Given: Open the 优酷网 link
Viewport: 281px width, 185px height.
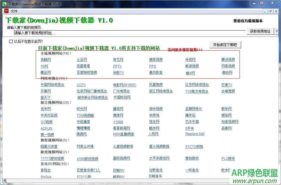Looking at the screenshot, I should coord(45,59).
